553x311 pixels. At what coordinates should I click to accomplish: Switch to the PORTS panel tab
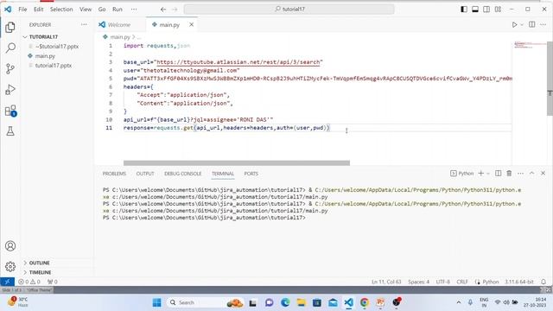251,174
